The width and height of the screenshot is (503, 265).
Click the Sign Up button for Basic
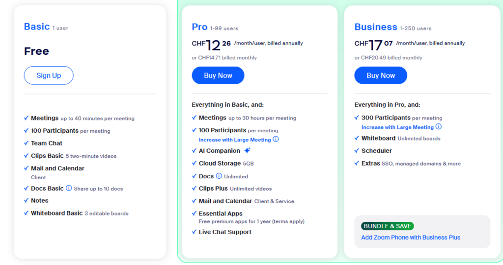49,75
